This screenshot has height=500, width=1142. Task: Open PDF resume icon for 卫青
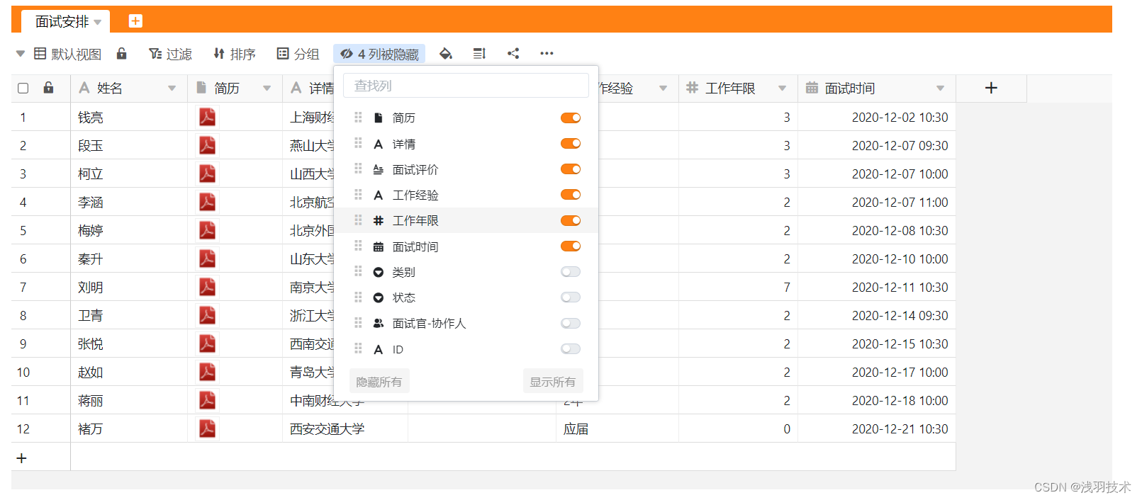pyautogui.click(x=207, y=315)
